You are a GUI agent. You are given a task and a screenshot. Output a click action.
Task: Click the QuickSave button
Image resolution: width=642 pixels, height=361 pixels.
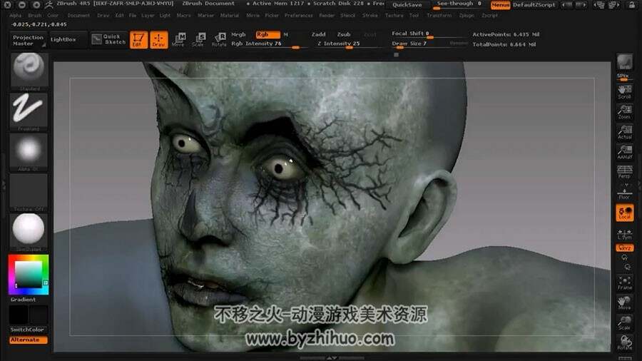tap(407, 5)
